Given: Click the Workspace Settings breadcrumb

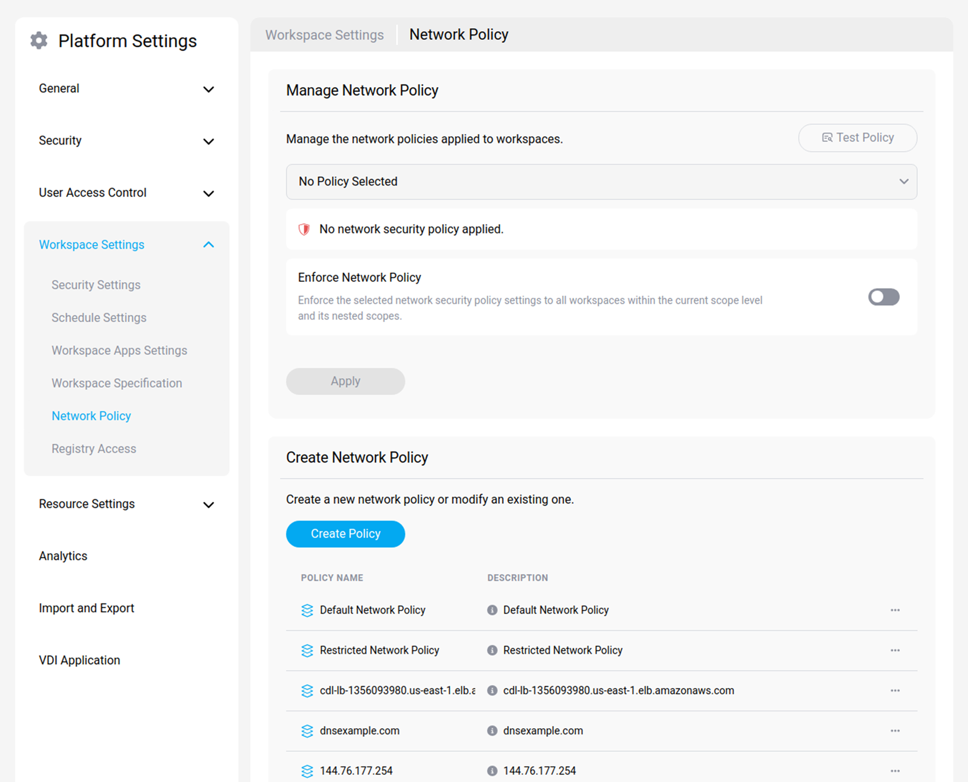Looking at the screenshot, I should pyautogui.click(x=324, y=35).
